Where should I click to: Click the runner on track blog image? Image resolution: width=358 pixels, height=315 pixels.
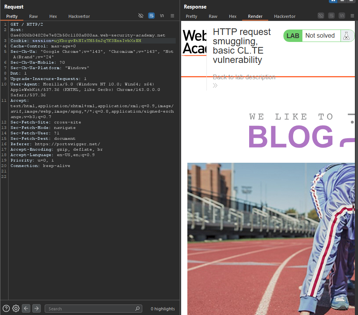pyautogui.click(x=271, y=238)
